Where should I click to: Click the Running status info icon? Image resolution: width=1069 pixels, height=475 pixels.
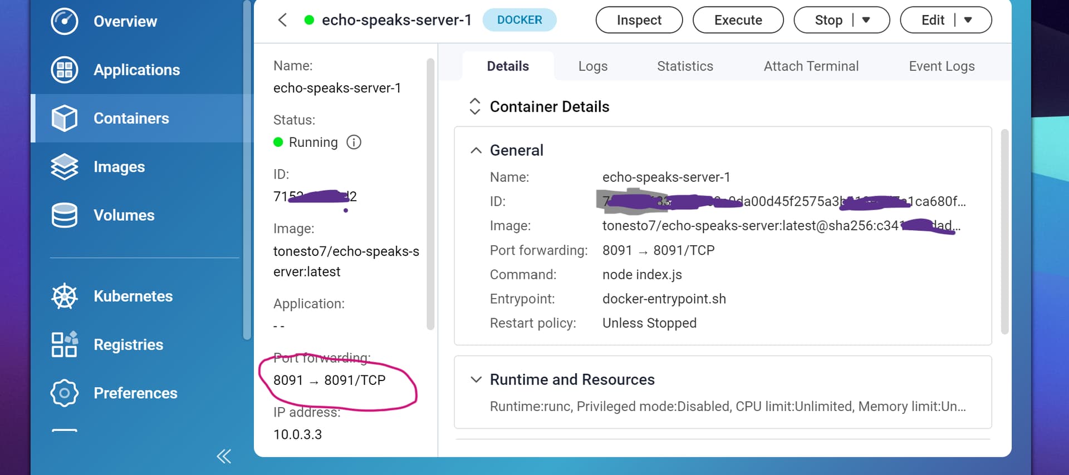[354, 142]
